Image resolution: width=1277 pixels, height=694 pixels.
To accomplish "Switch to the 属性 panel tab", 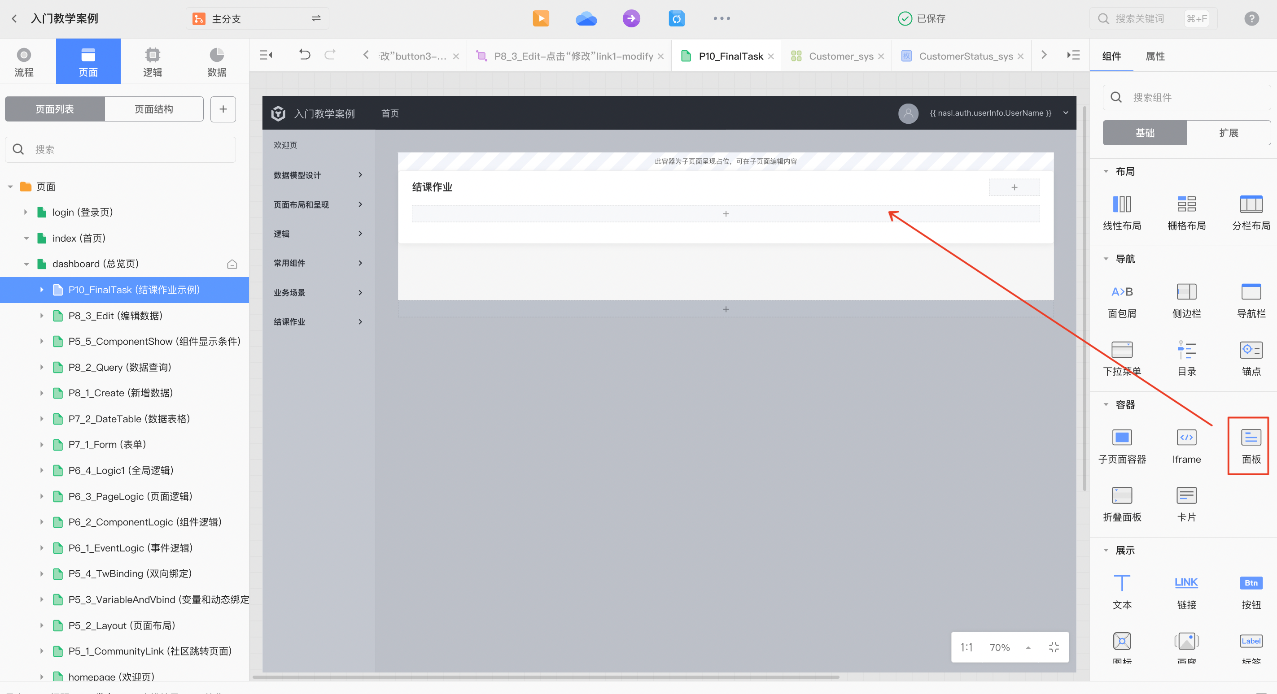I will (1155, 56).
